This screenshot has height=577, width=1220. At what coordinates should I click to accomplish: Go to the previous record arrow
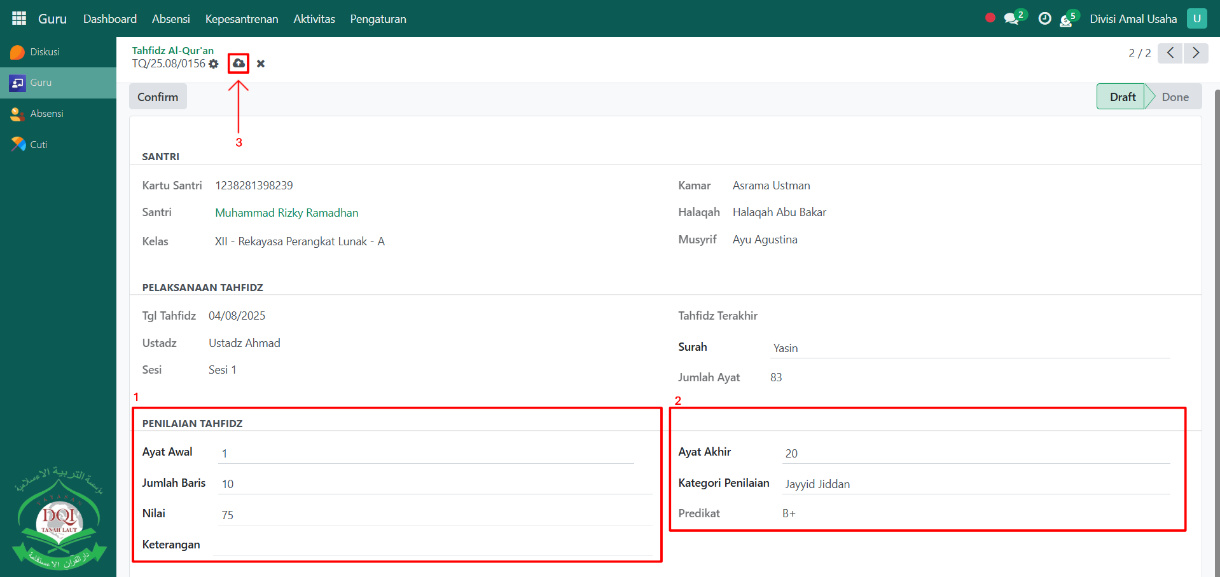coord(1170,53)
